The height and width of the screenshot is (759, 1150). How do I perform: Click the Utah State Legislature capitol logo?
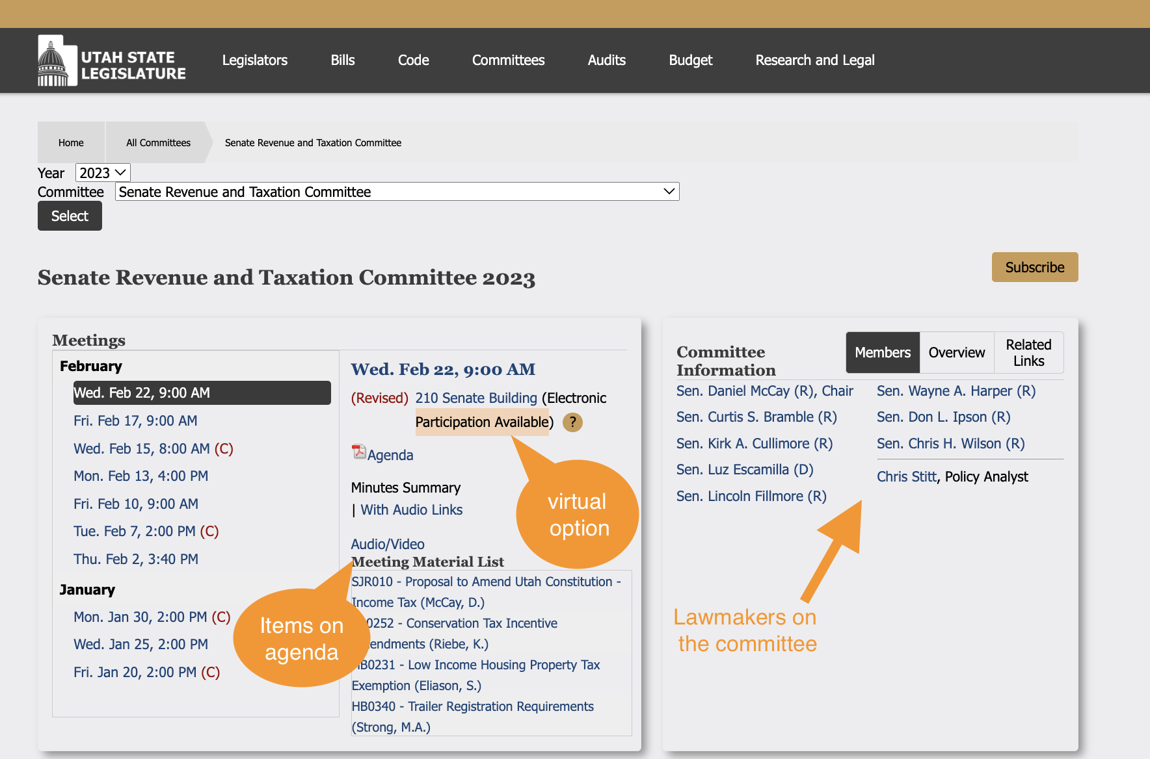(x=112, y=61)
